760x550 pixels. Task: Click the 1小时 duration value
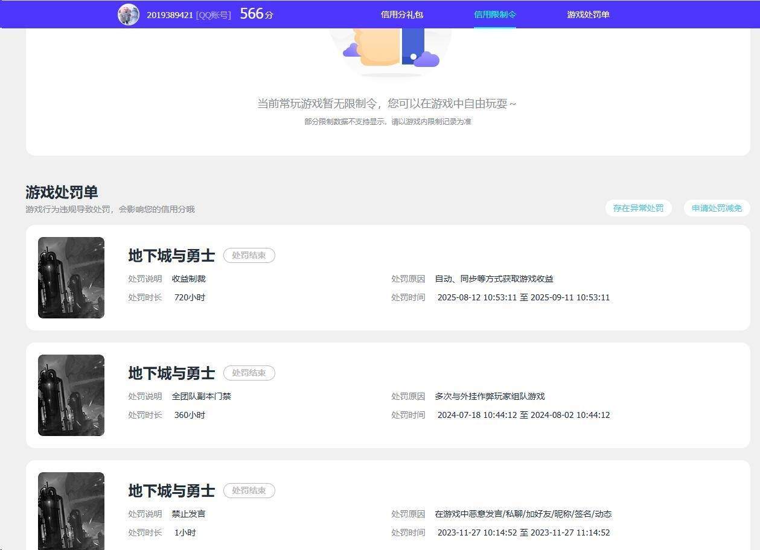click(185, 533)
